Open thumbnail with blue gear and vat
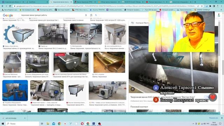The image size is (224, 126). coord(19,34)
